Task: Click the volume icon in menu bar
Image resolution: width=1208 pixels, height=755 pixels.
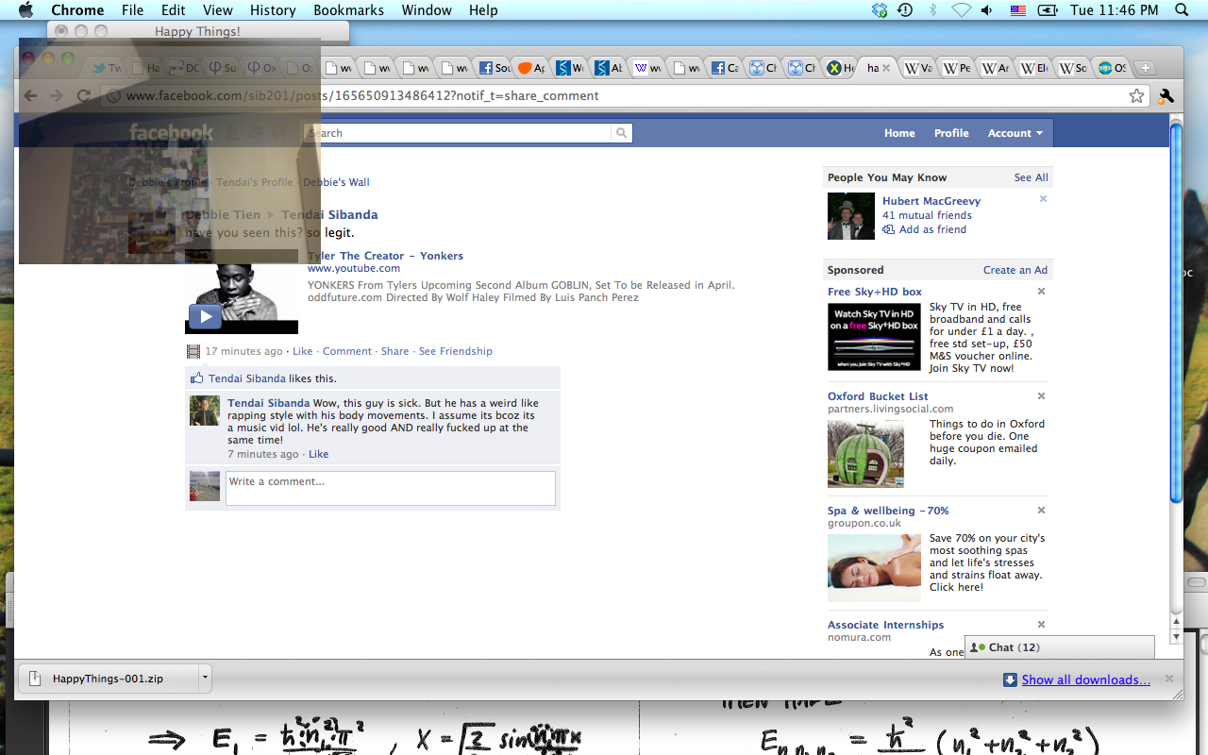Action: [987, 10]
